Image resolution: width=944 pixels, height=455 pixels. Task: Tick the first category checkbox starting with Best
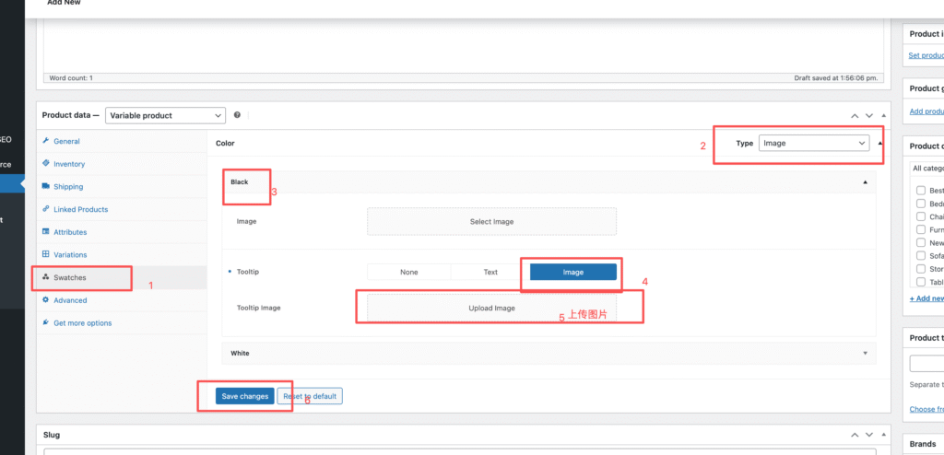coord(921,191)
